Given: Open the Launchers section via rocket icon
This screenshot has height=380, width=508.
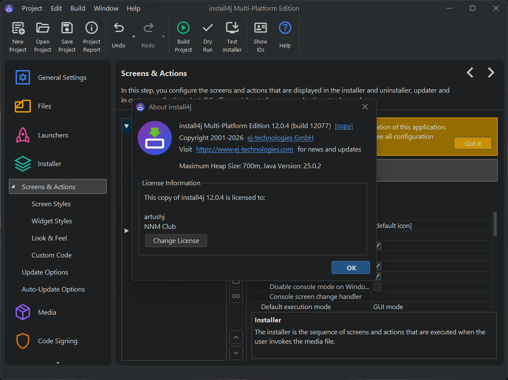Looking at the screenshot, I should [23, 135].
